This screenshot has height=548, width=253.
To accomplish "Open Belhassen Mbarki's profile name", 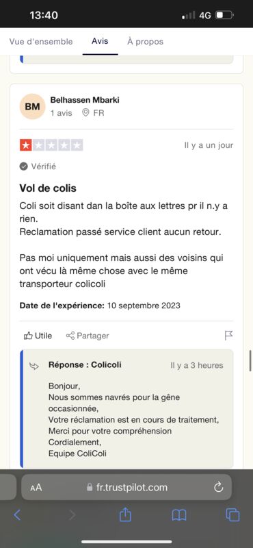I will (x=85, y=100).
